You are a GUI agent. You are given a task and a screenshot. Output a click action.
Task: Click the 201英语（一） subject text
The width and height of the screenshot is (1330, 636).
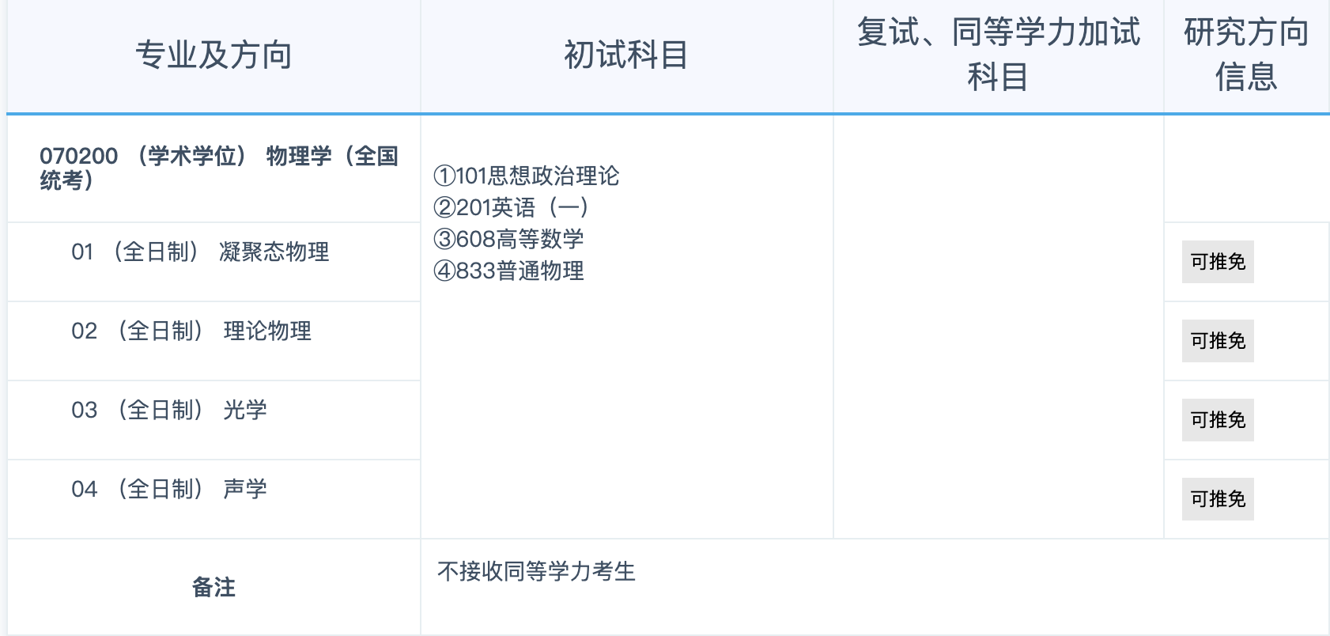pyautogui.click(x=512, y=207)
